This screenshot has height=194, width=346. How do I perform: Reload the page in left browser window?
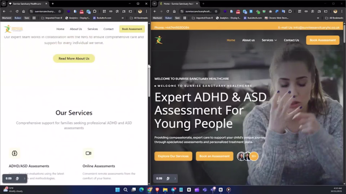tap(17, 12)
